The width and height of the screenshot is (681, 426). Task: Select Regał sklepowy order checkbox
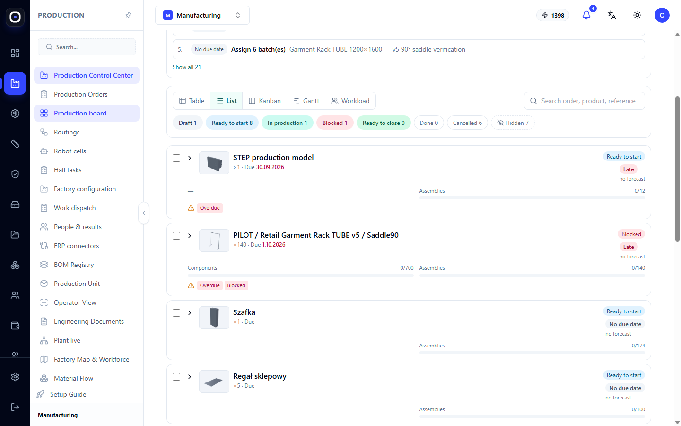pyautogui.click(x=176, y=377)
